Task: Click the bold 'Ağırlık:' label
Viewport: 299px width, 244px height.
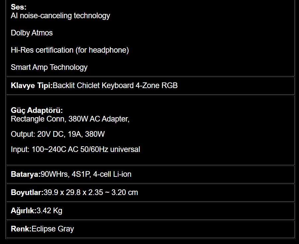Action: coord(23,211)
